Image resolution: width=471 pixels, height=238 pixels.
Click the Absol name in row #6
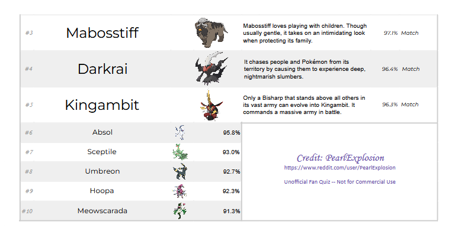tap(102, 133)
